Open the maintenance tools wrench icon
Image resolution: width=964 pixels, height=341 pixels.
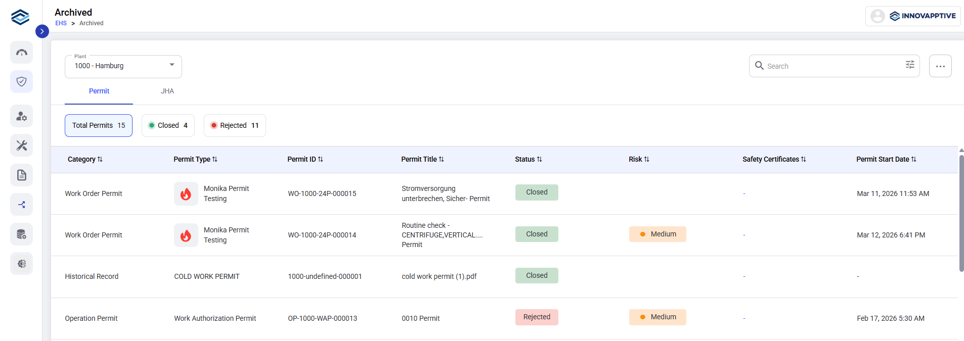pos(21,145)
